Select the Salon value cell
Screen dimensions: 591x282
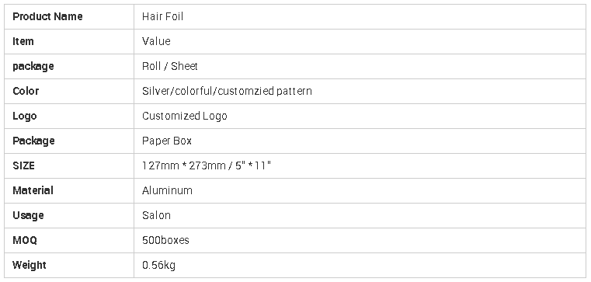click(x=360, y=216)
